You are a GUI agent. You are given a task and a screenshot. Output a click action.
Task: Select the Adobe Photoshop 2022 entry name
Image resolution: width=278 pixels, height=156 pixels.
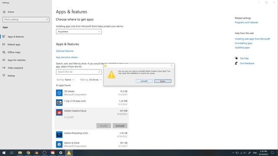click(x=76, y=133)
